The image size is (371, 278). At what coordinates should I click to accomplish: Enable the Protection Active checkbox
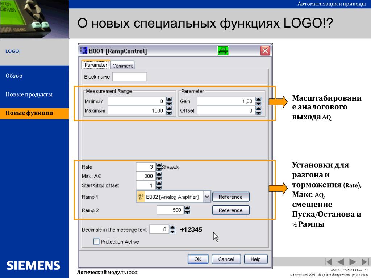[96, 241]
